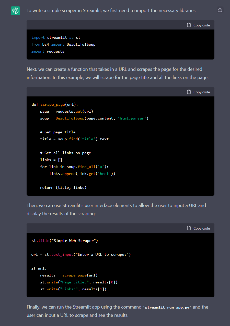Click the line 'if url:'
The height and width of the screenshot is (326, 230).
(x=39, y=268)
